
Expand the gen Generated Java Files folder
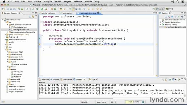[5, 34]
